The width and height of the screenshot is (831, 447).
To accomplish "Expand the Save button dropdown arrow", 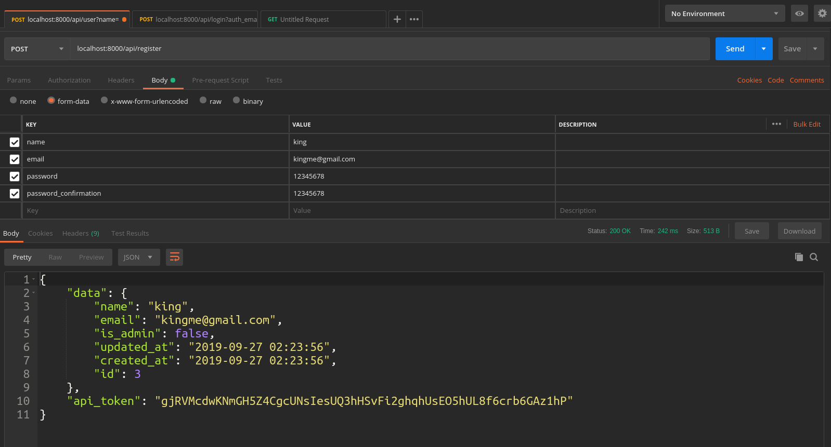I will [815, 49].
